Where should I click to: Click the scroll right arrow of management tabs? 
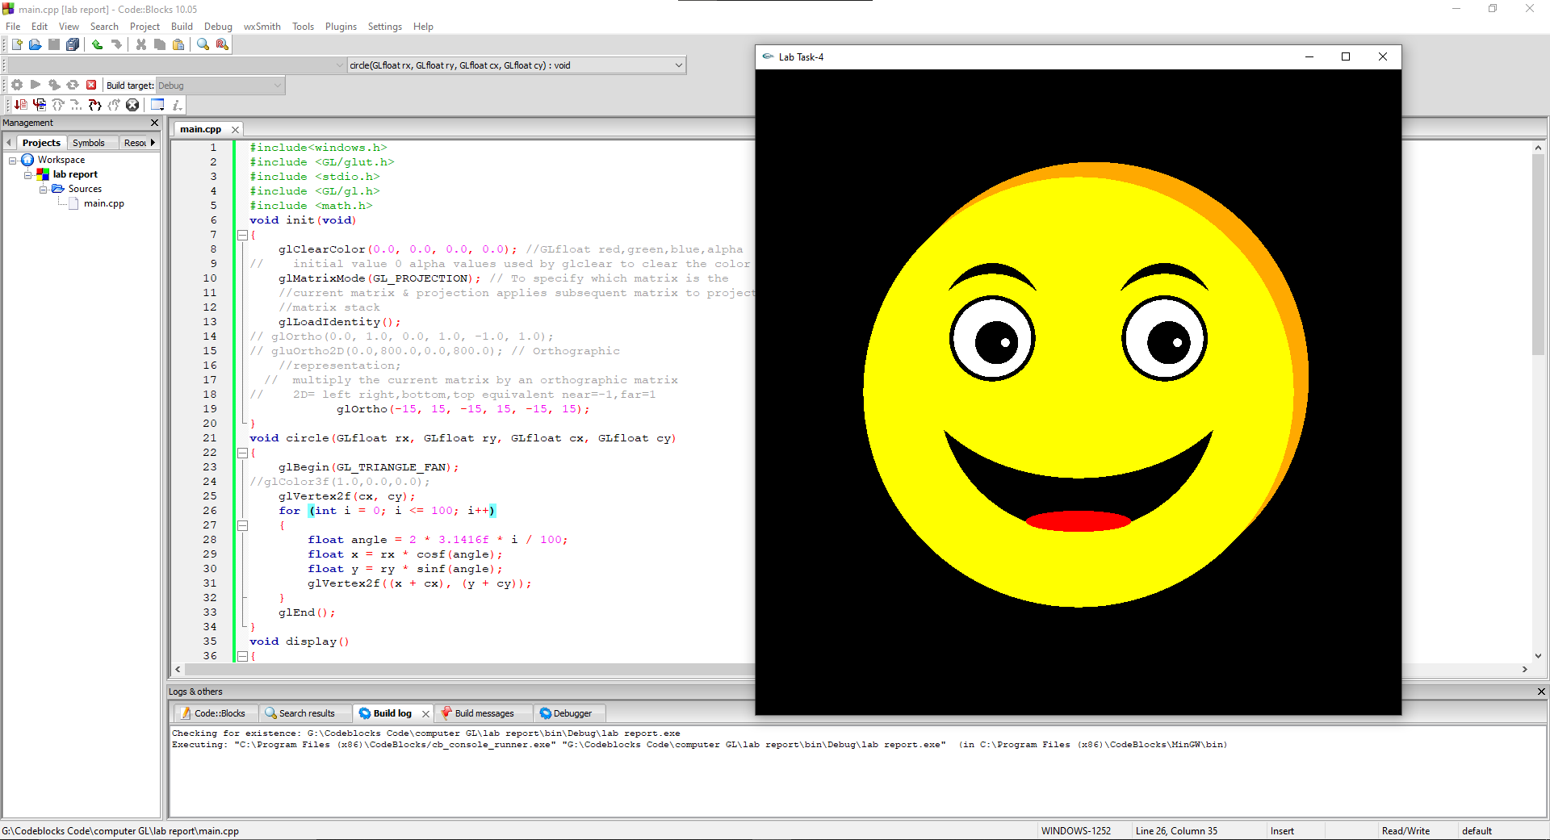[153, 143]
